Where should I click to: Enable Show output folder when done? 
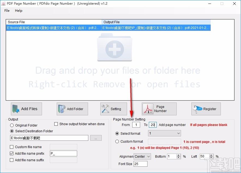[56, 124]
